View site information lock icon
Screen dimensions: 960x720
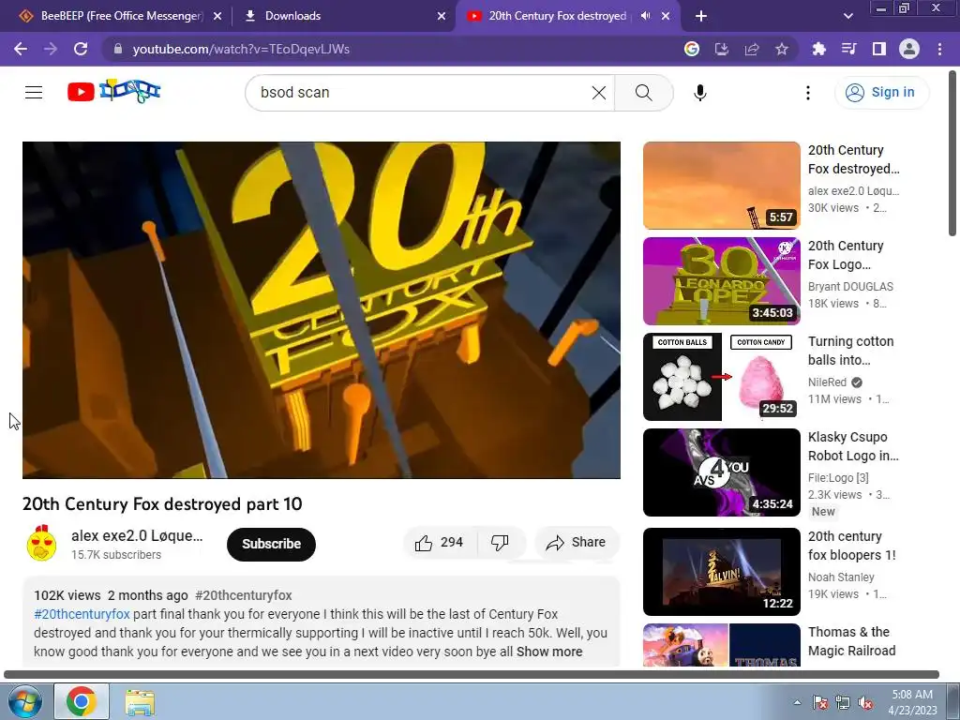click(118, 49)
